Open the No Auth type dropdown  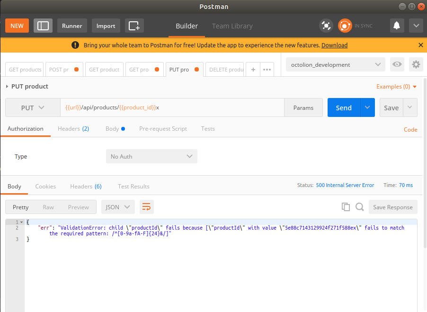tap(151, 156)
